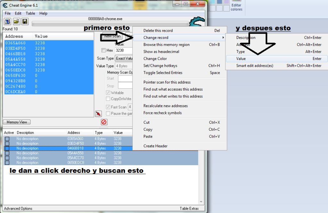This screenshot has width=328, height=213.
Task: Click the memory scan Start field
Action: click(125, 78)
